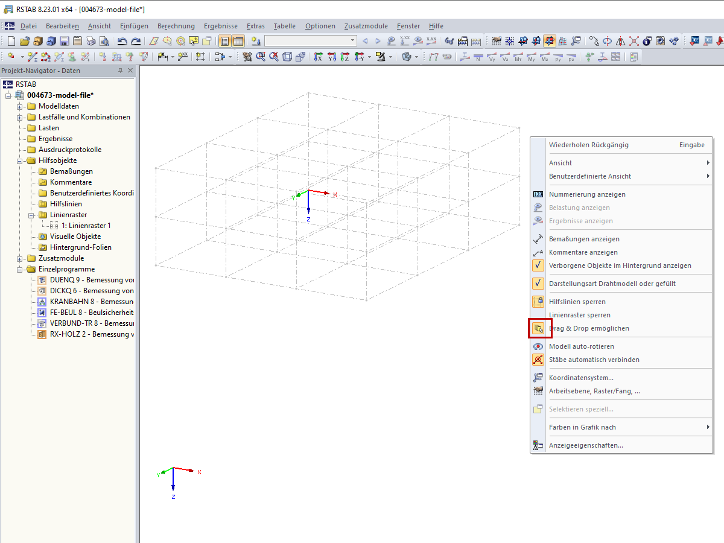View model in X direction
This screenshot has height=543, width=724.
318,57
